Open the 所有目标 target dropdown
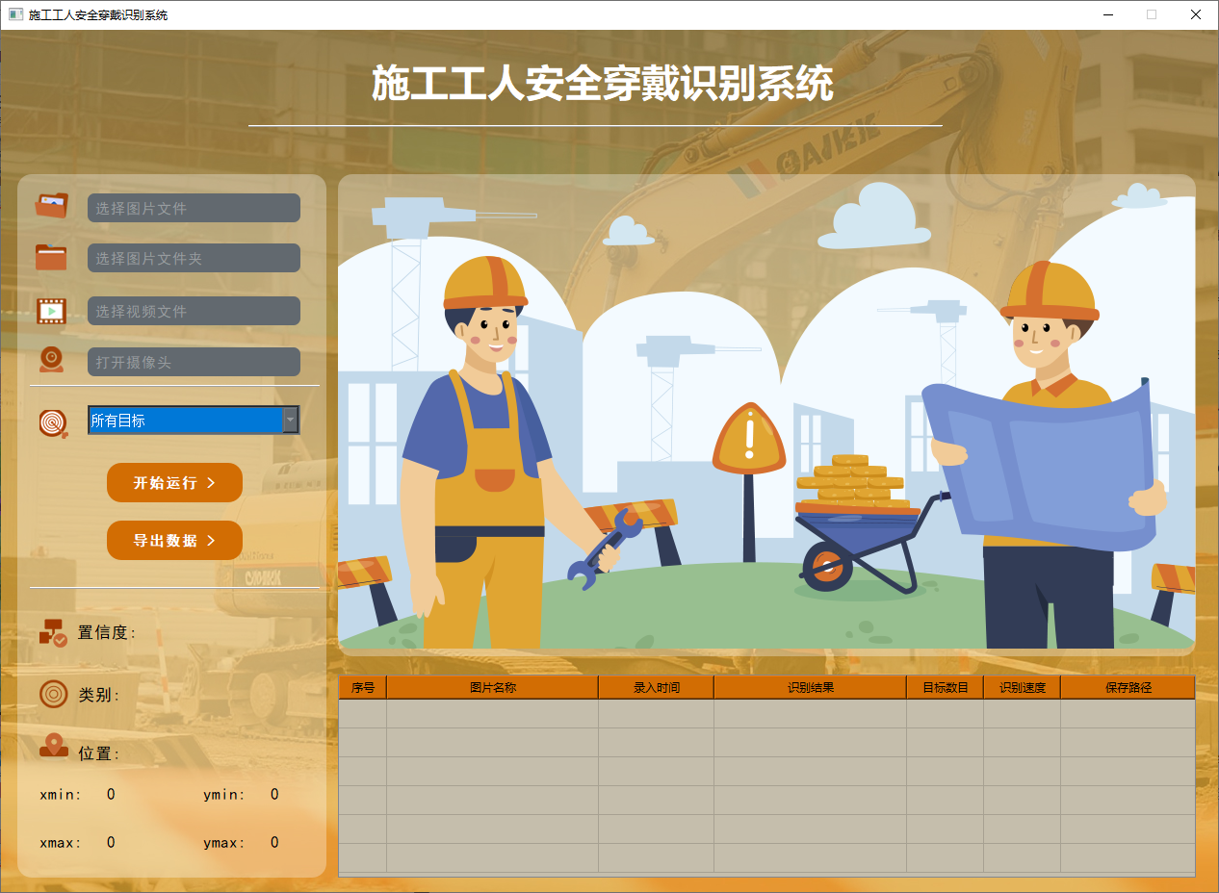This screenshot has width=1219, height=893. 194,420
